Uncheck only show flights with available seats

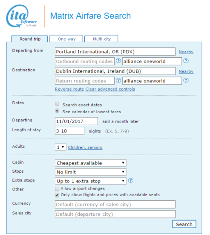click(x=57, y=195)
